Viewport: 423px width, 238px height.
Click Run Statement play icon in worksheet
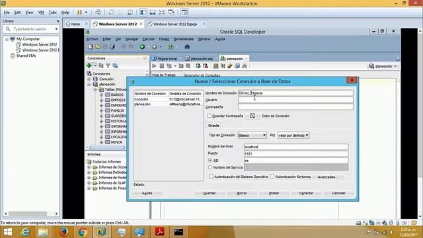point(154,66)
